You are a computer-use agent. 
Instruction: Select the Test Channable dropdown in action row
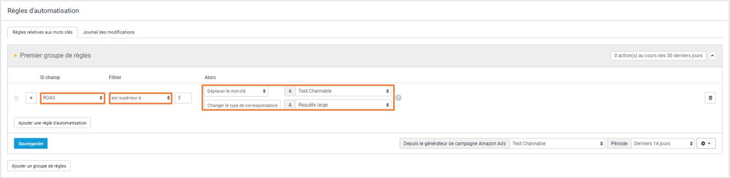click(x=343, y=91)
